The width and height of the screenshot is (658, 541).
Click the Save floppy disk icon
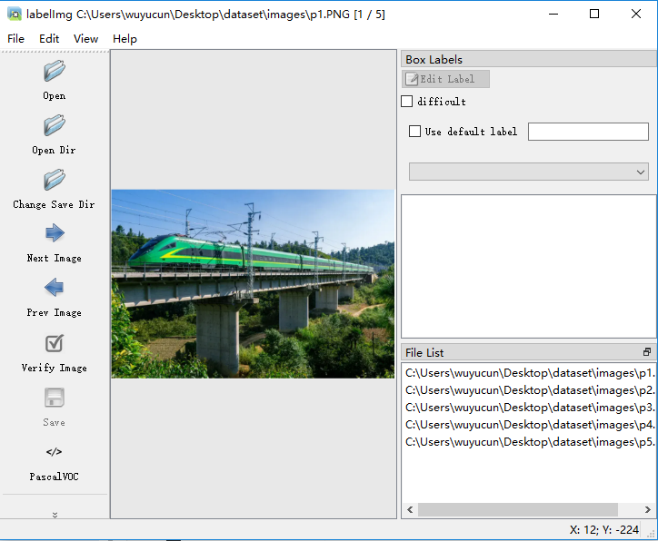point(55,398)
